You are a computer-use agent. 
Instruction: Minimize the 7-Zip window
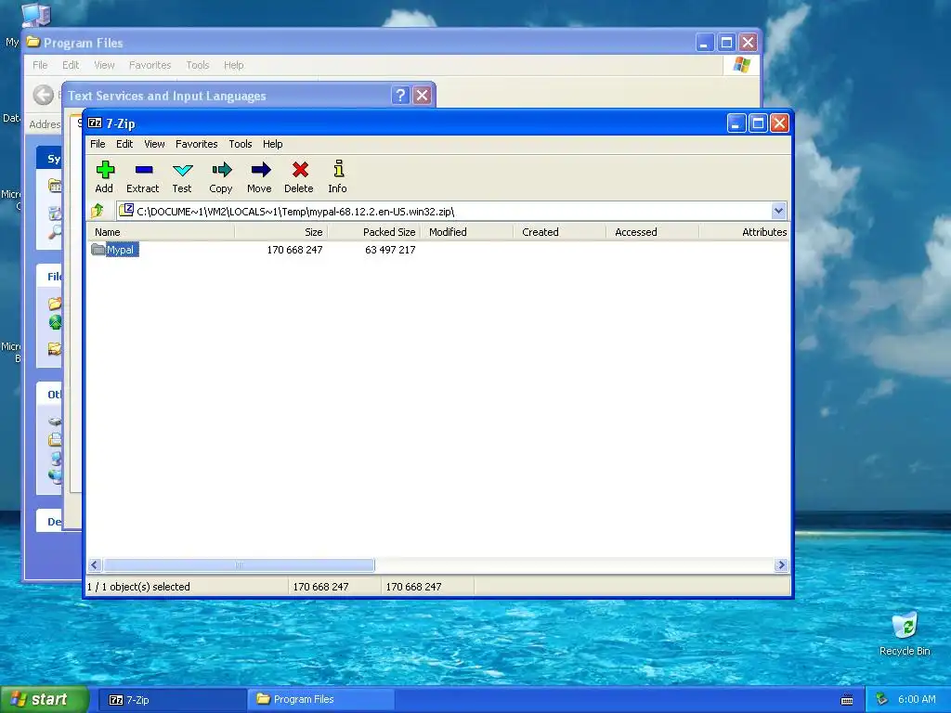point(736,123)
